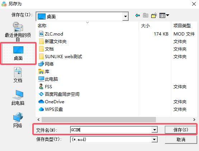Expand the 保存在 location dropdown

point(125,16)
